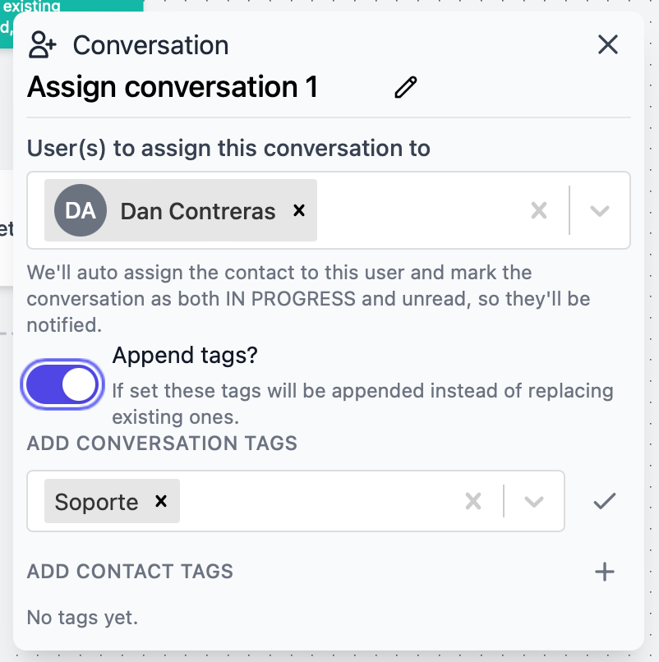Open the conversation tags dropdown
This screenshot has width=659, height=662.
532,501
